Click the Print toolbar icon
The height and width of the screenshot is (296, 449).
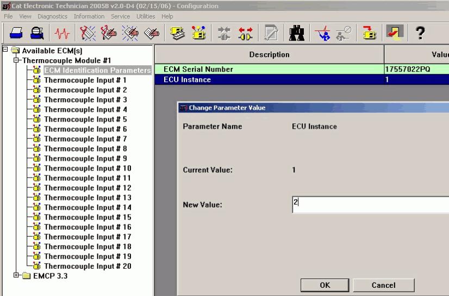(16, 33)
